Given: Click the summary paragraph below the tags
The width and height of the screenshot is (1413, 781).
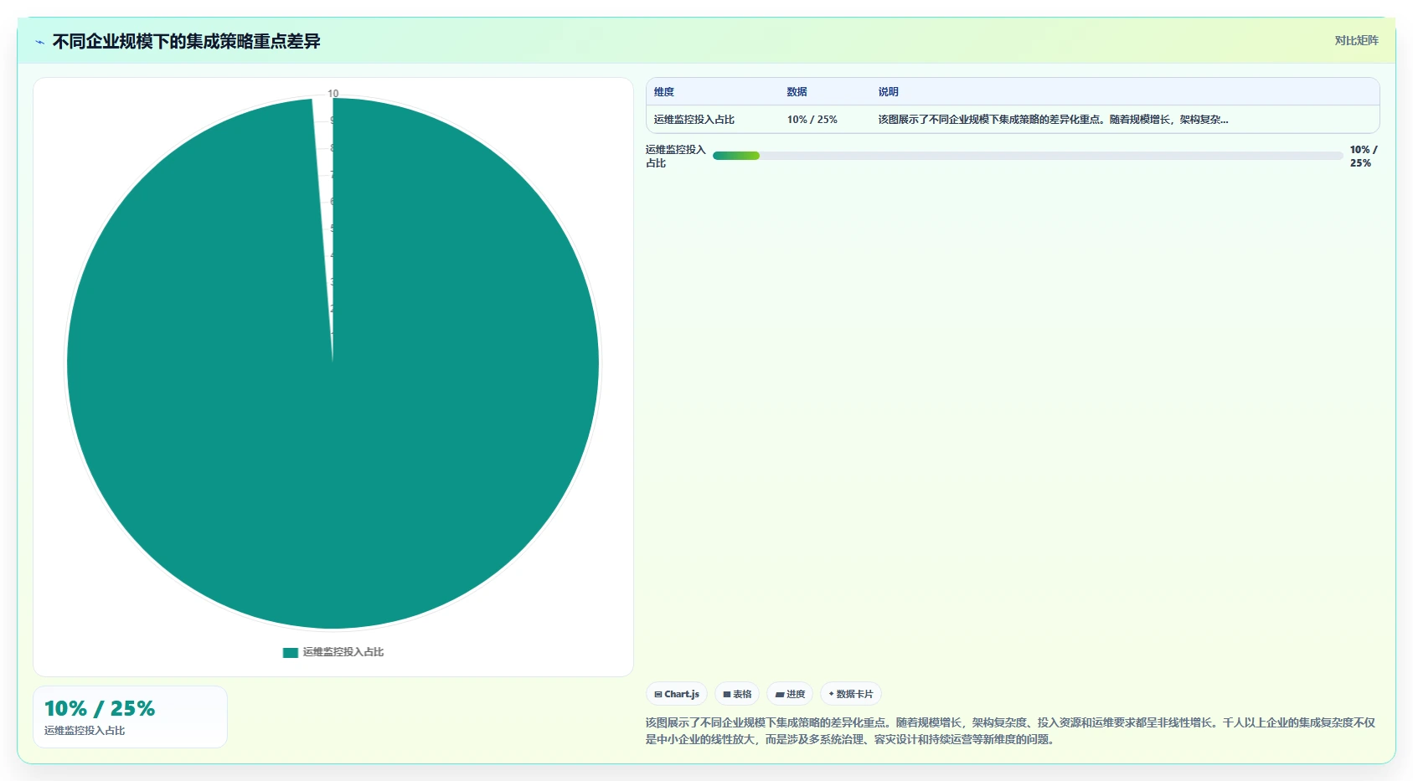Looking at the screenshot, I should (1011, 731).
